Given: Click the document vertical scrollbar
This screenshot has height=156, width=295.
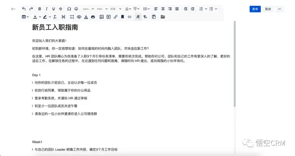Looking at the screenshot, I should point(235,64).
